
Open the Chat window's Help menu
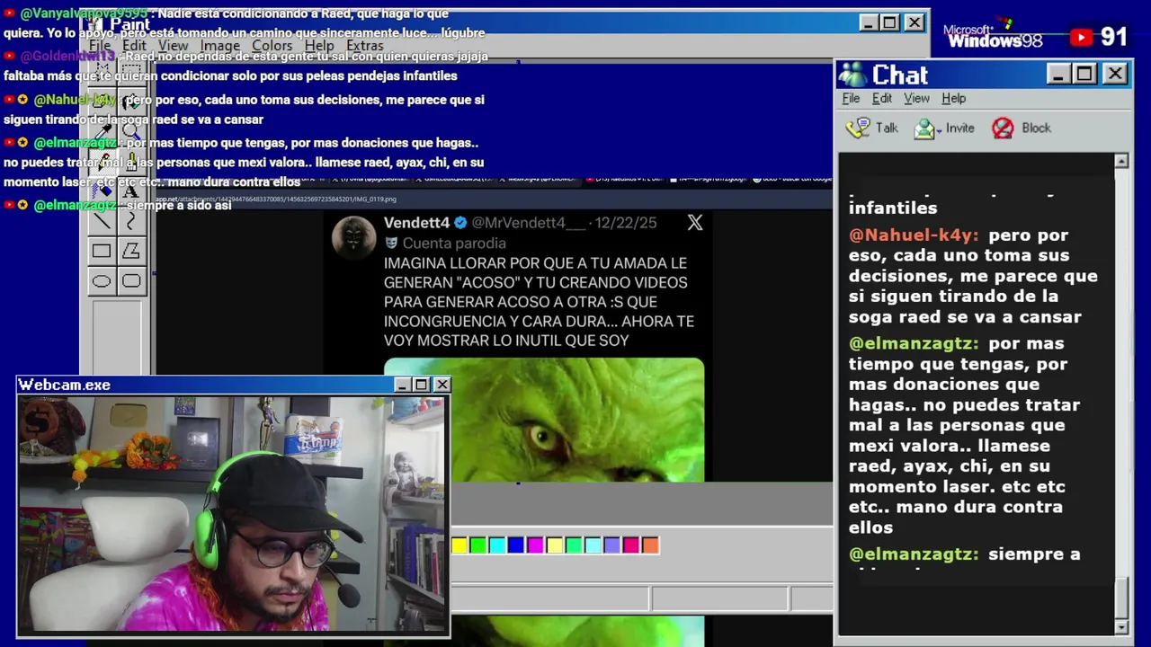coord(953,98)
